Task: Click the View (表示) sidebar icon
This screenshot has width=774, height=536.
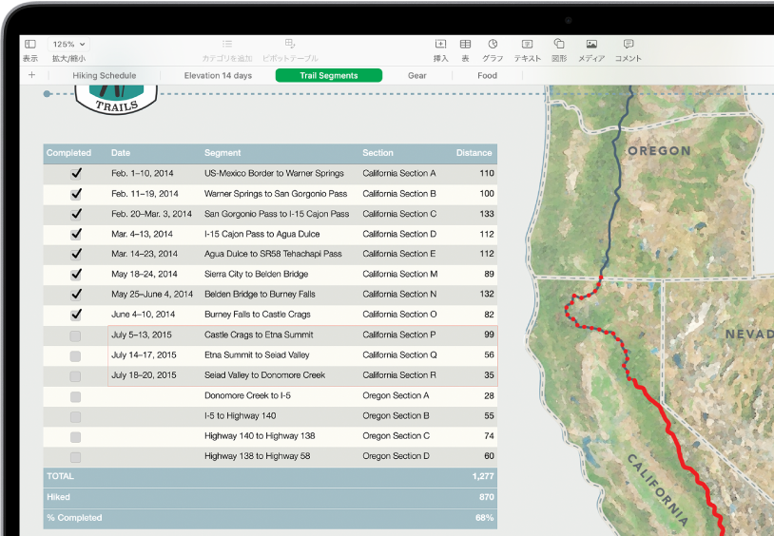Action: pyautogui.click(x=30, y=45)
